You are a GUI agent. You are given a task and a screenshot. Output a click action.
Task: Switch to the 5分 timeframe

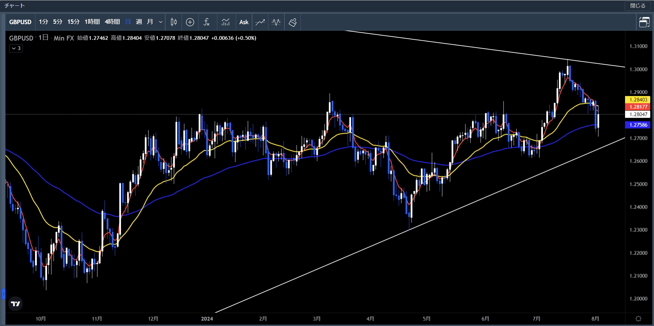pos(58,22)
